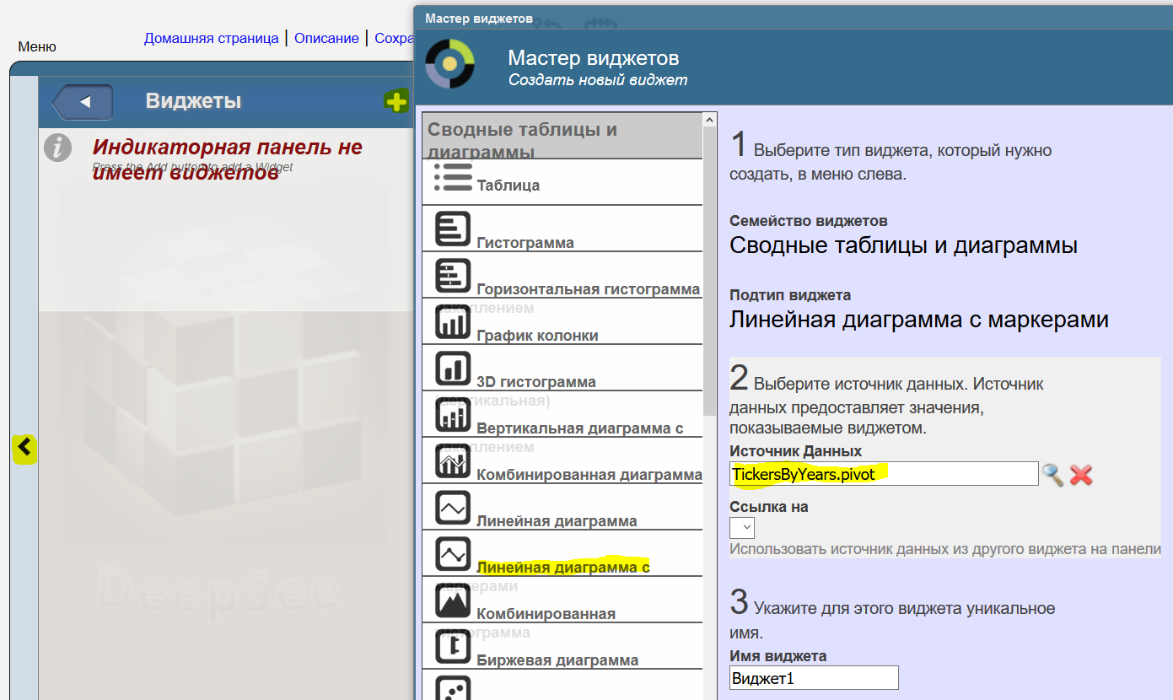Open the Домашняя страница link
The width and height of the screenshot is (1173, 700).
[211, 38]
